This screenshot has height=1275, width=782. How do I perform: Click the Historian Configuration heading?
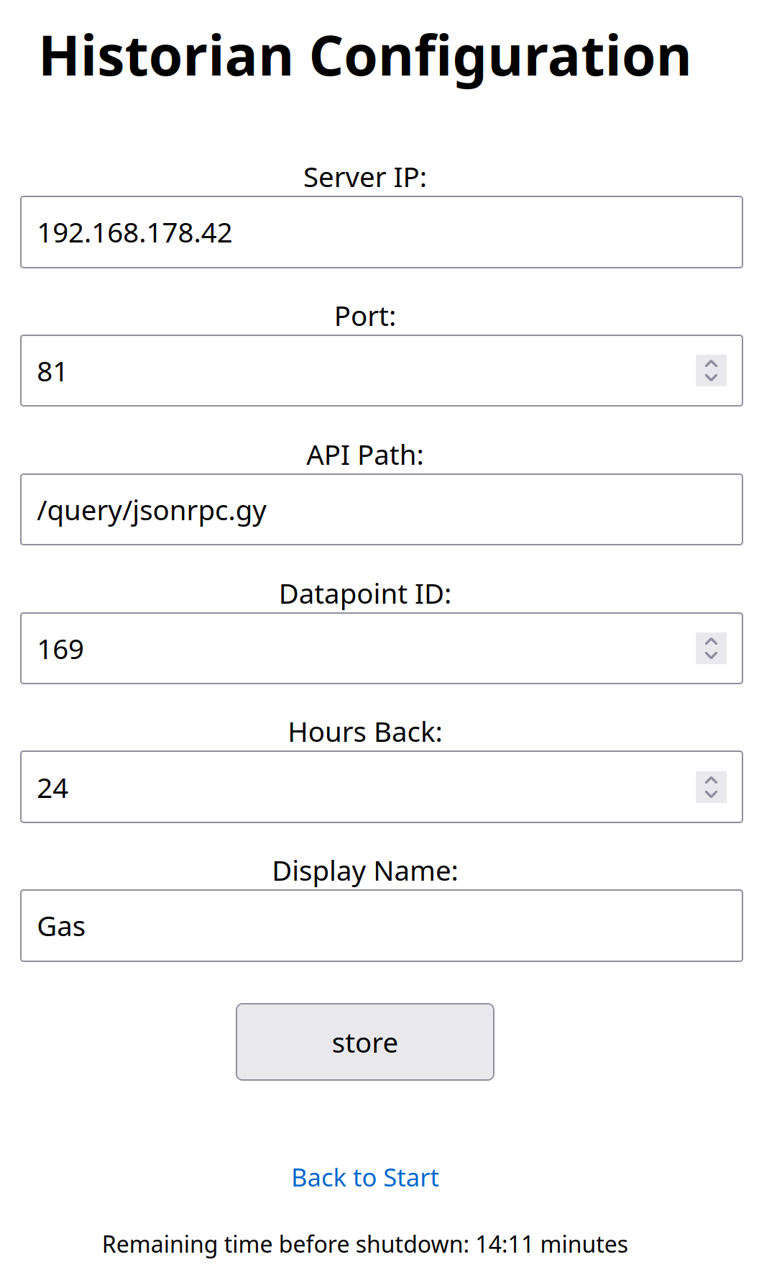point(364,57)
